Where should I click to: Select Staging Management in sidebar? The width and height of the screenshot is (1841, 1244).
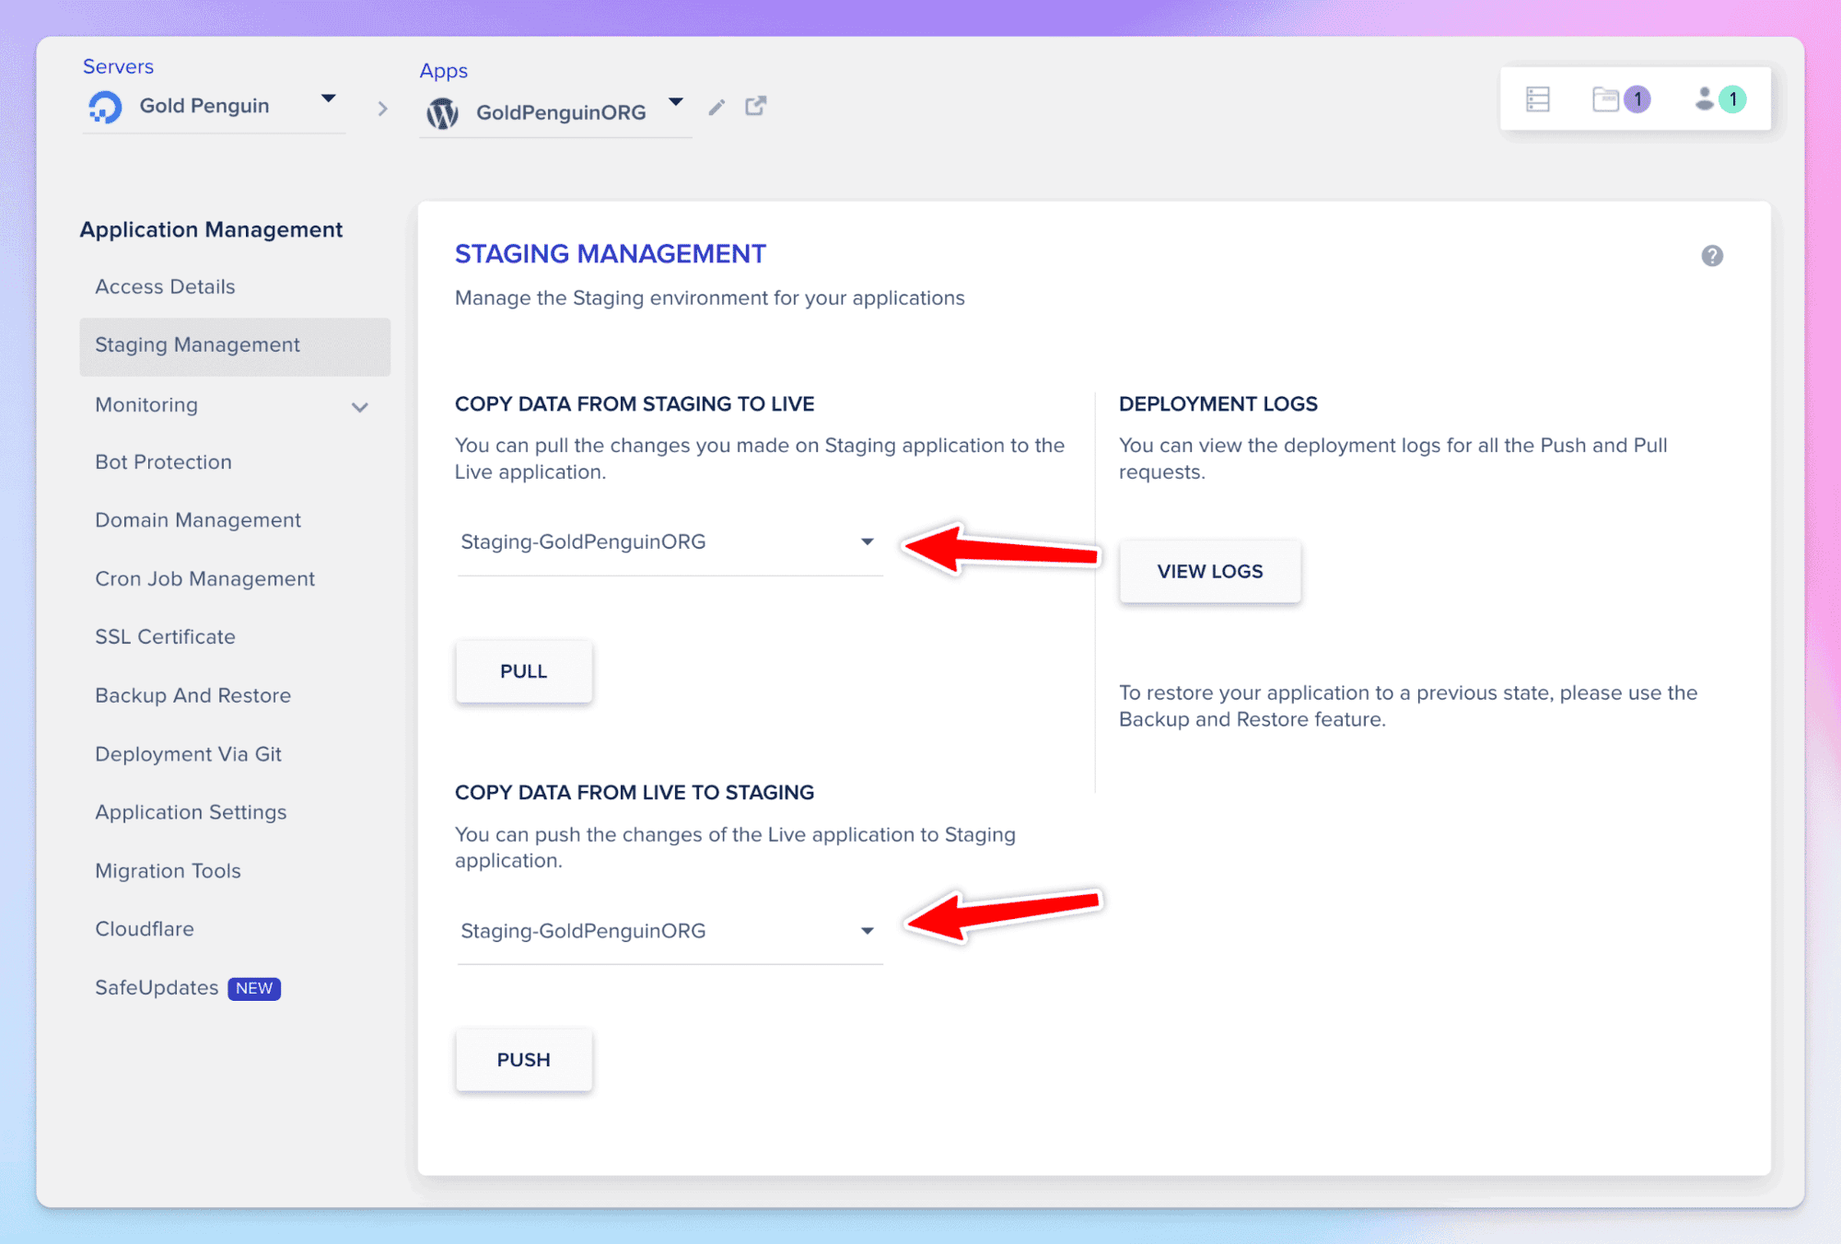(197, 345)
